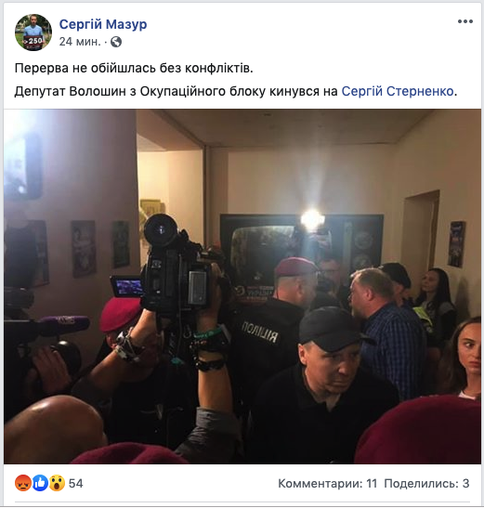Click the wow reaction emoji
This screenshot has width=484, height=508.
click(x=57, y=483)
